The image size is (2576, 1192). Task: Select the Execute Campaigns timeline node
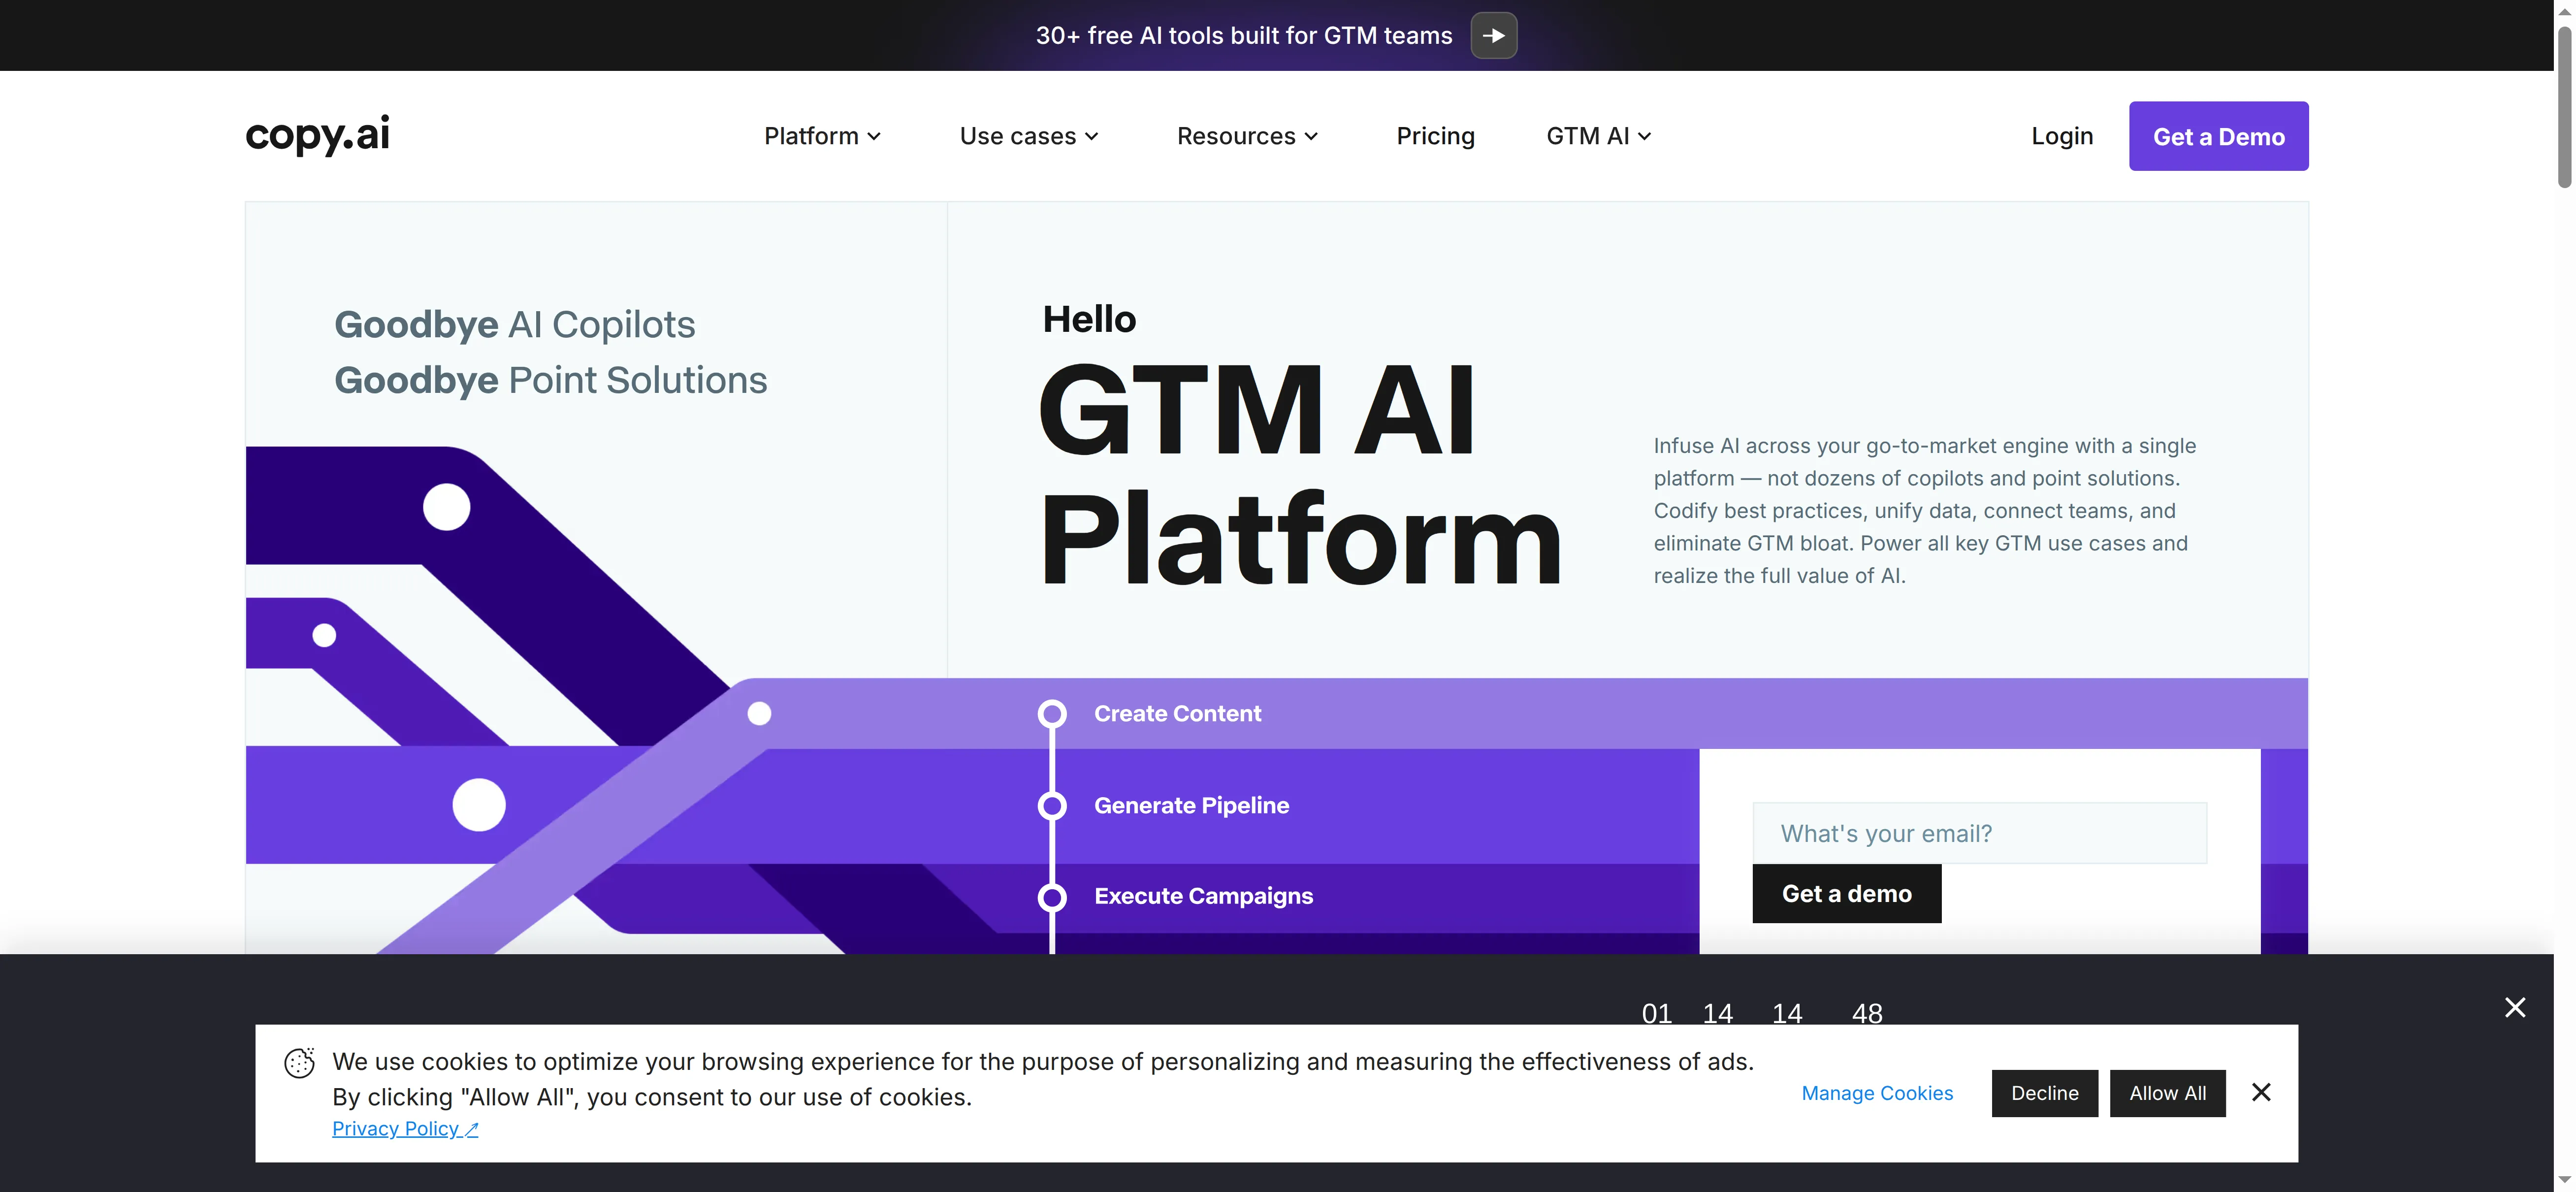coord(1052,896)
